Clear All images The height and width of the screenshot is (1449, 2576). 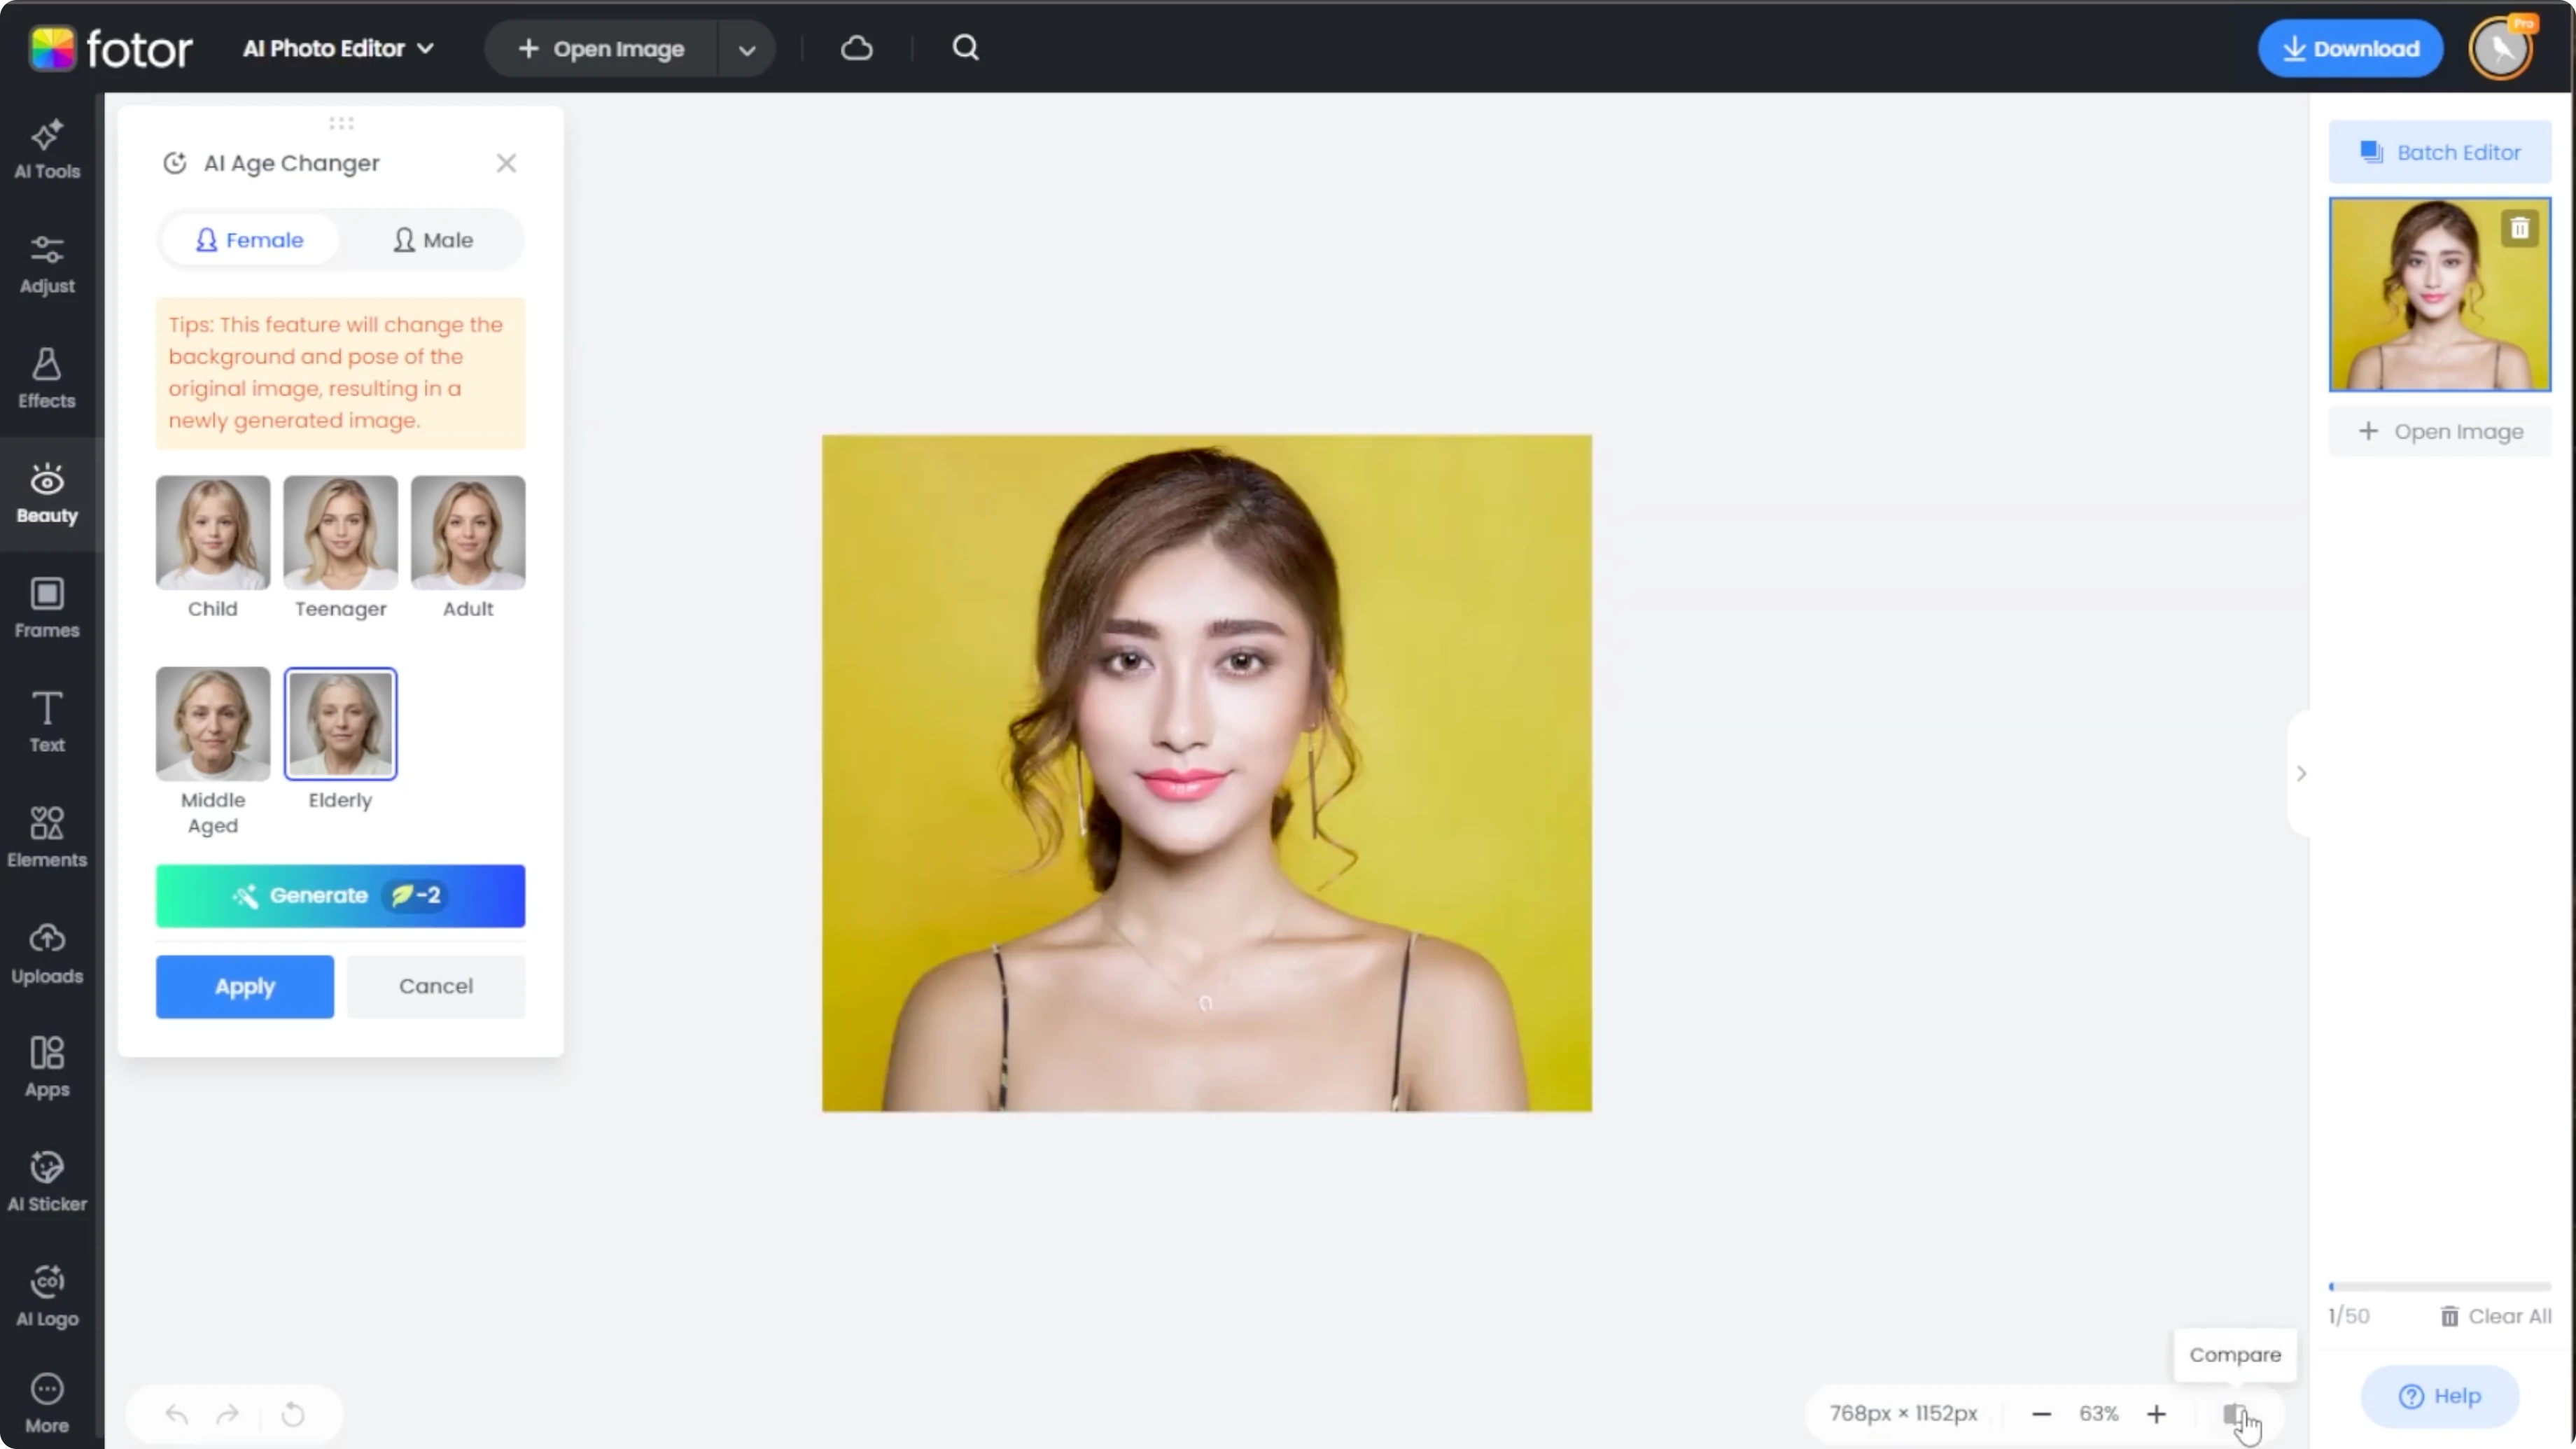point(2495,1316)
